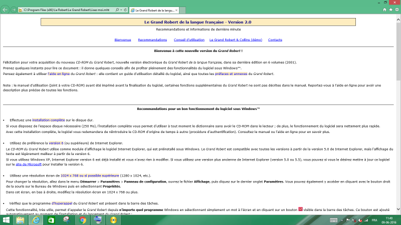Screen dimensions: 401x225
Task: Close the Le Grand Robert tab
Action: 176,10
